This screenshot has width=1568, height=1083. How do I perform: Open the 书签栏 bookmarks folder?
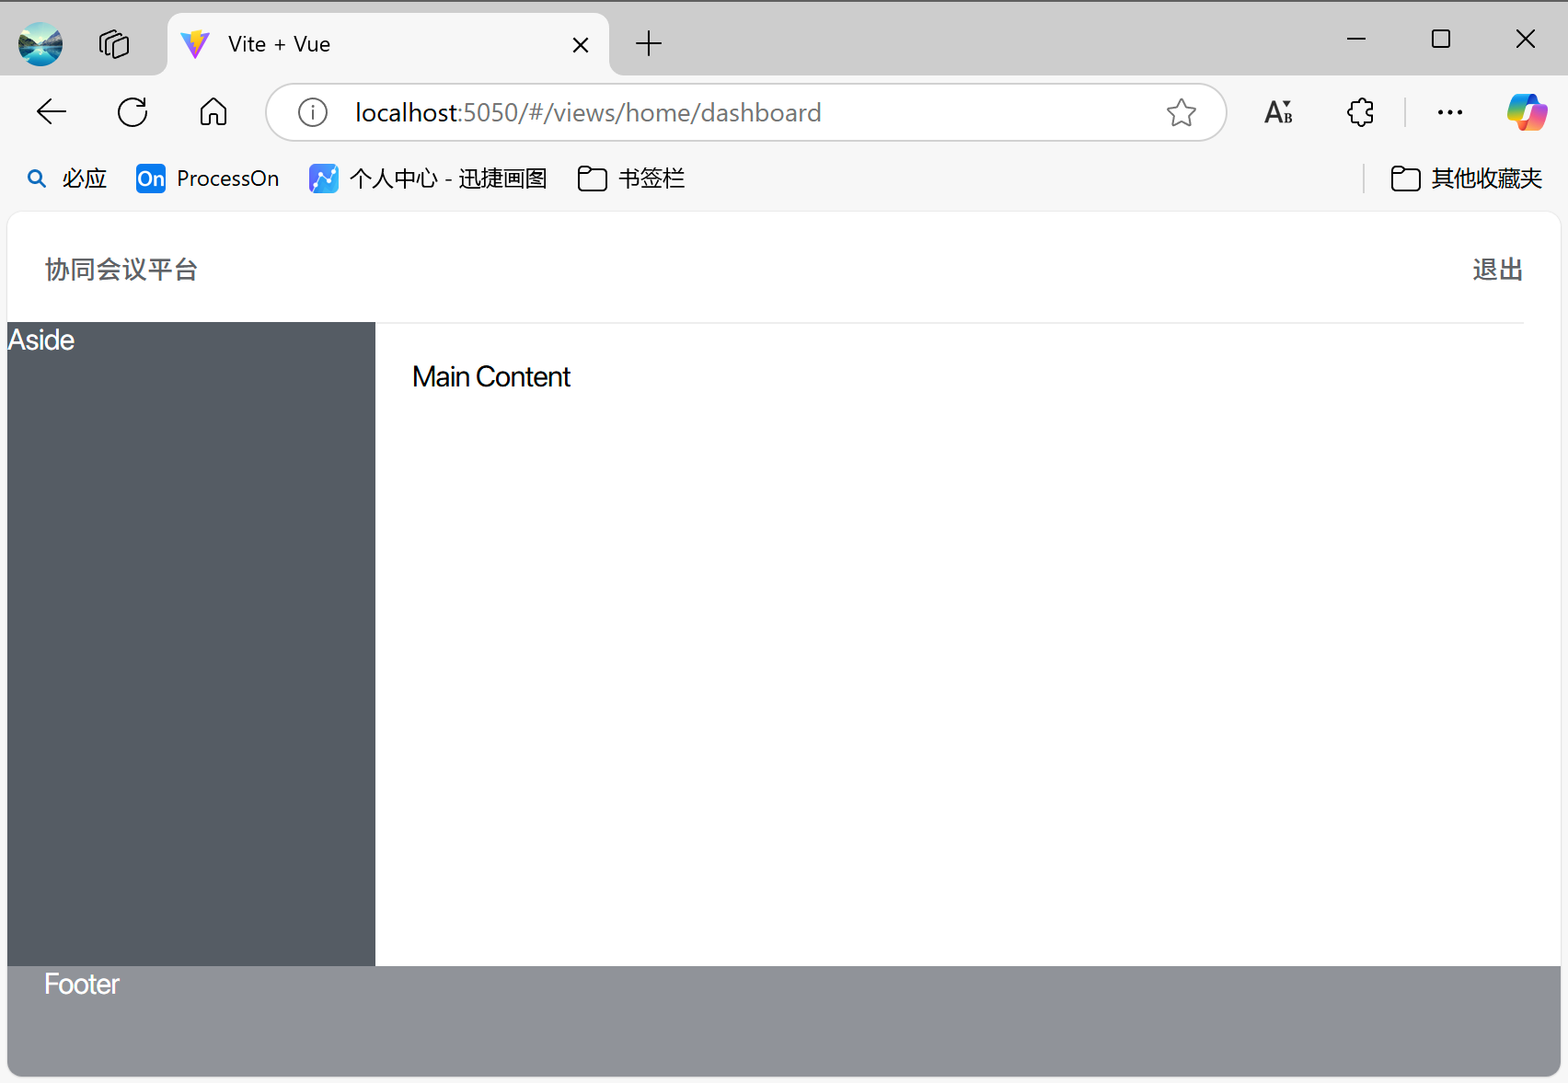(x=631, y=179)
